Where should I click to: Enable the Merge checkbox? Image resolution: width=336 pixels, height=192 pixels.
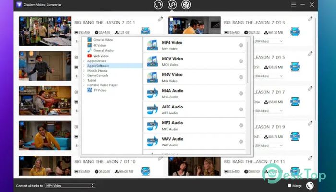click(289, 186)
